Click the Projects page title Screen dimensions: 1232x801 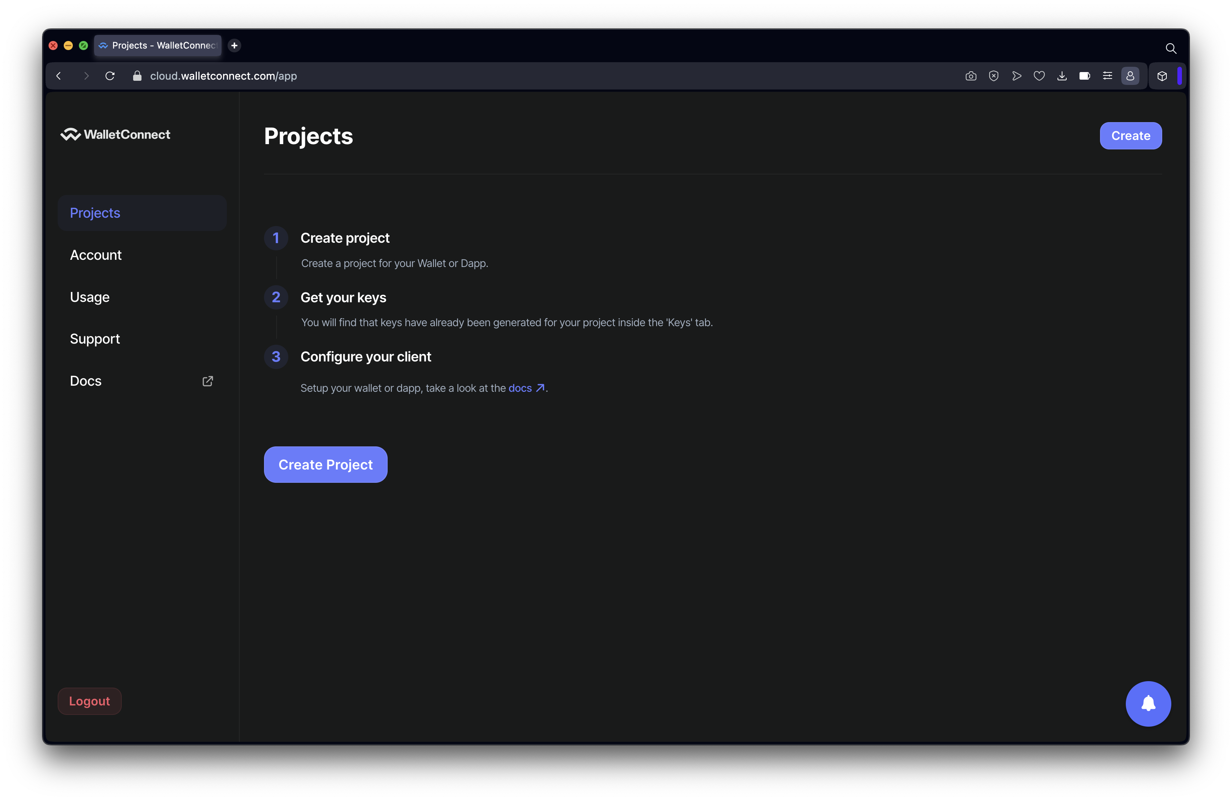pos(308,136)
